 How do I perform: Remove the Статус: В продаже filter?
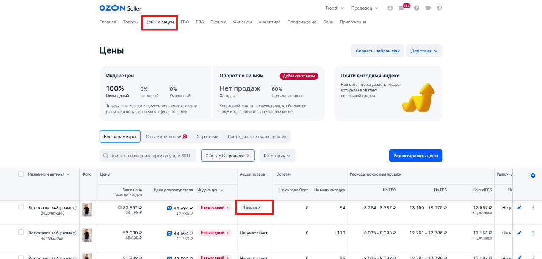(249, 156)
